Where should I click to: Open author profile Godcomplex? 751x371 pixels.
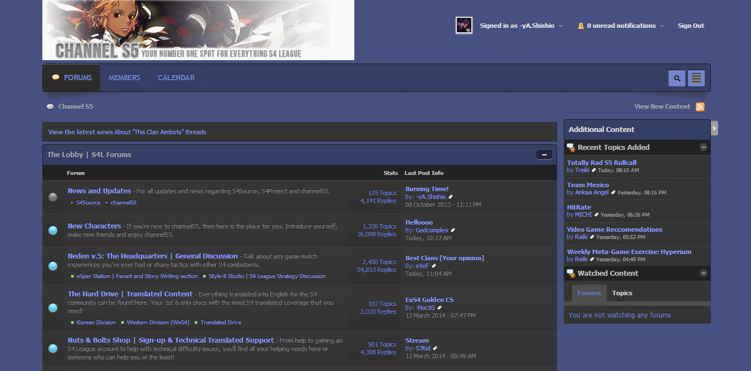click(432, 230)
